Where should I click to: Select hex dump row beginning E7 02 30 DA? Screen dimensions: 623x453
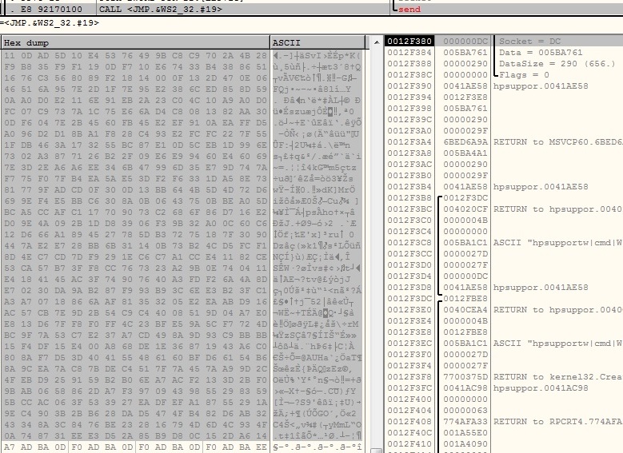coord(135,291)
